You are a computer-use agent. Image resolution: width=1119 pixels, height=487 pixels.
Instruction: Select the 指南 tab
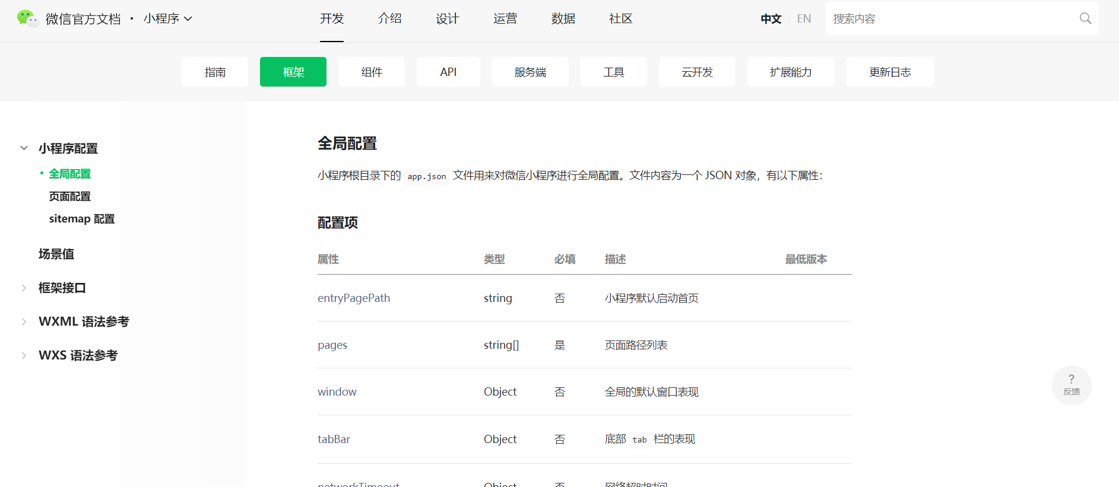tap(215, 72)
